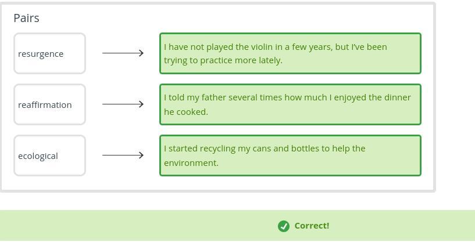Screen dimensions: 475x246
Task: Select the reaffirmation word box
Action: click(x=49, y=104)
